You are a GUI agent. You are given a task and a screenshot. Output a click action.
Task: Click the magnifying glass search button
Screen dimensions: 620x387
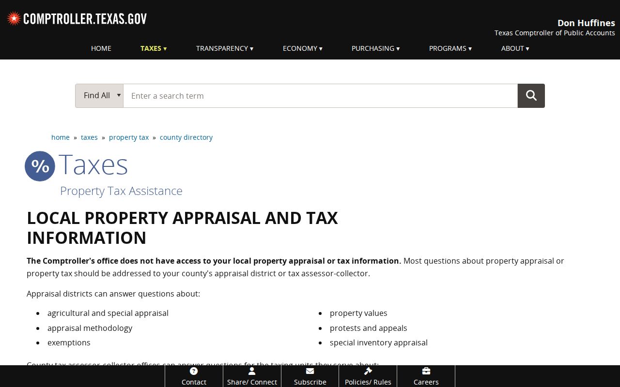pos(531,96)
